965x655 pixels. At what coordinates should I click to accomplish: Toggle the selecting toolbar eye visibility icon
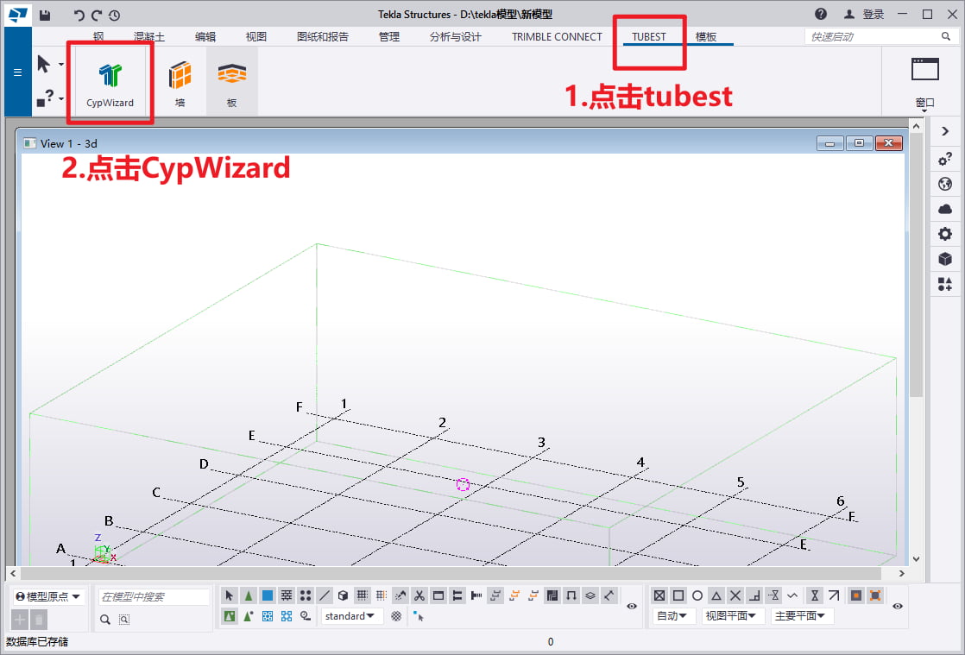click(x=632, y=606)
